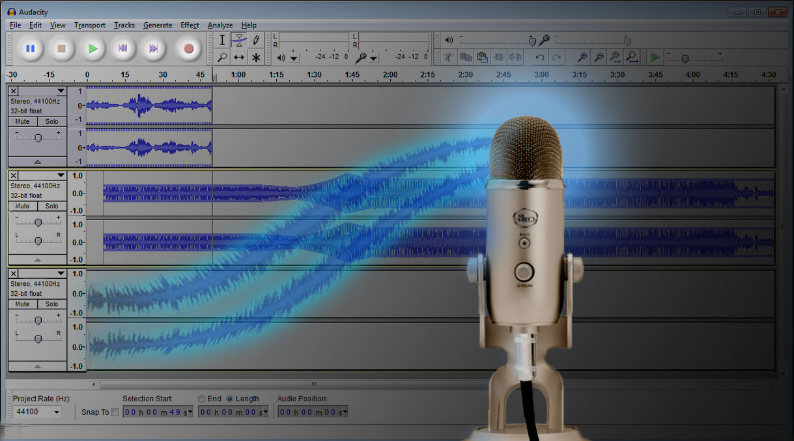Close the second stereo track with X
This screenshot has height=441, width=794.
point(14,176)
